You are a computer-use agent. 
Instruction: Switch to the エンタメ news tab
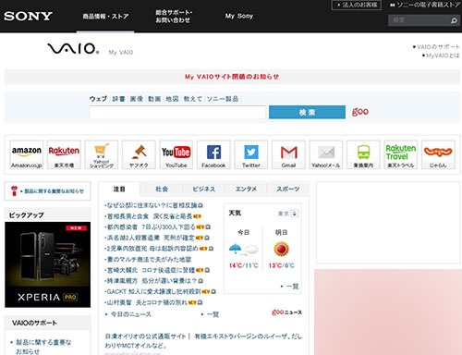[x=246, y=189]
